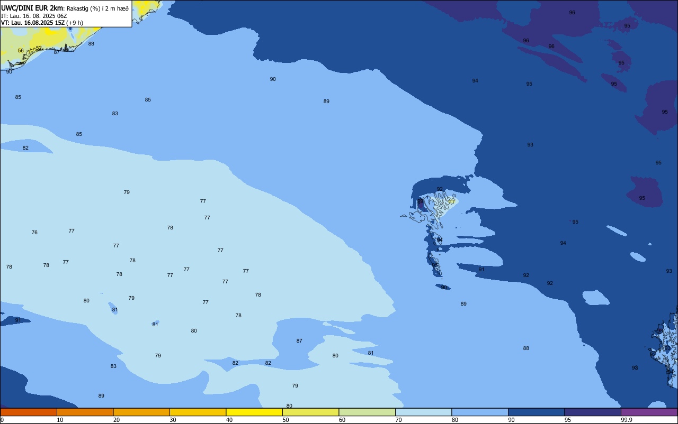Click the legend scale label 99.9

tap(627, 420)
